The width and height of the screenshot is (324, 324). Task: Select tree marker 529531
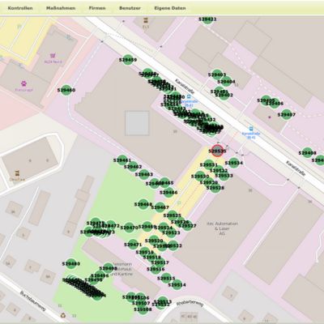(x=209, y=165)
